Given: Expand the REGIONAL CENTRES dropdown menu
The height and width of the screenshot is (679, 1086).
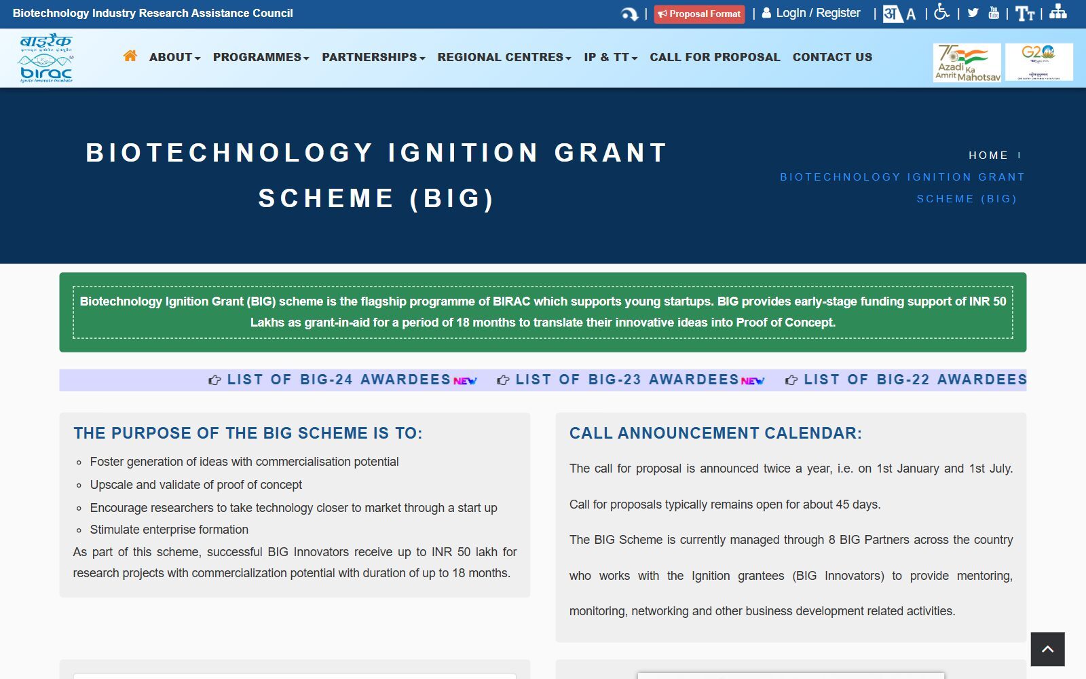Looking at the screenshot, I should tap(504, 57).
